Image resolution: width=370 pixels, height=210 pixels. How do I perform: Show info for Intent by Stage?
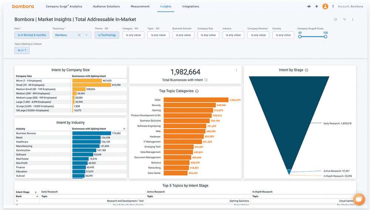tap(306, 70)
